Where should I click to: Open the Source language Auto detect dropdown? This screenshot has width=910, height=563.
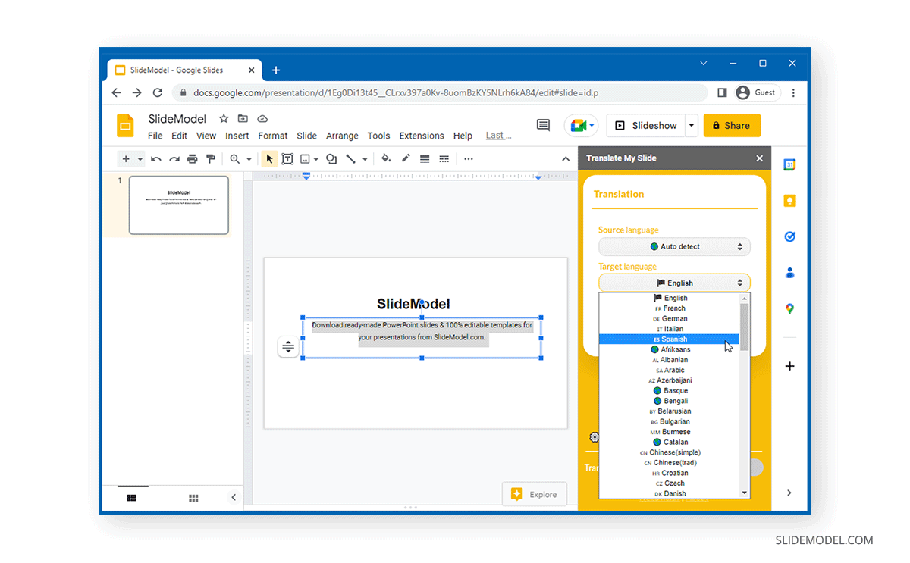click(x=674, y=246)
